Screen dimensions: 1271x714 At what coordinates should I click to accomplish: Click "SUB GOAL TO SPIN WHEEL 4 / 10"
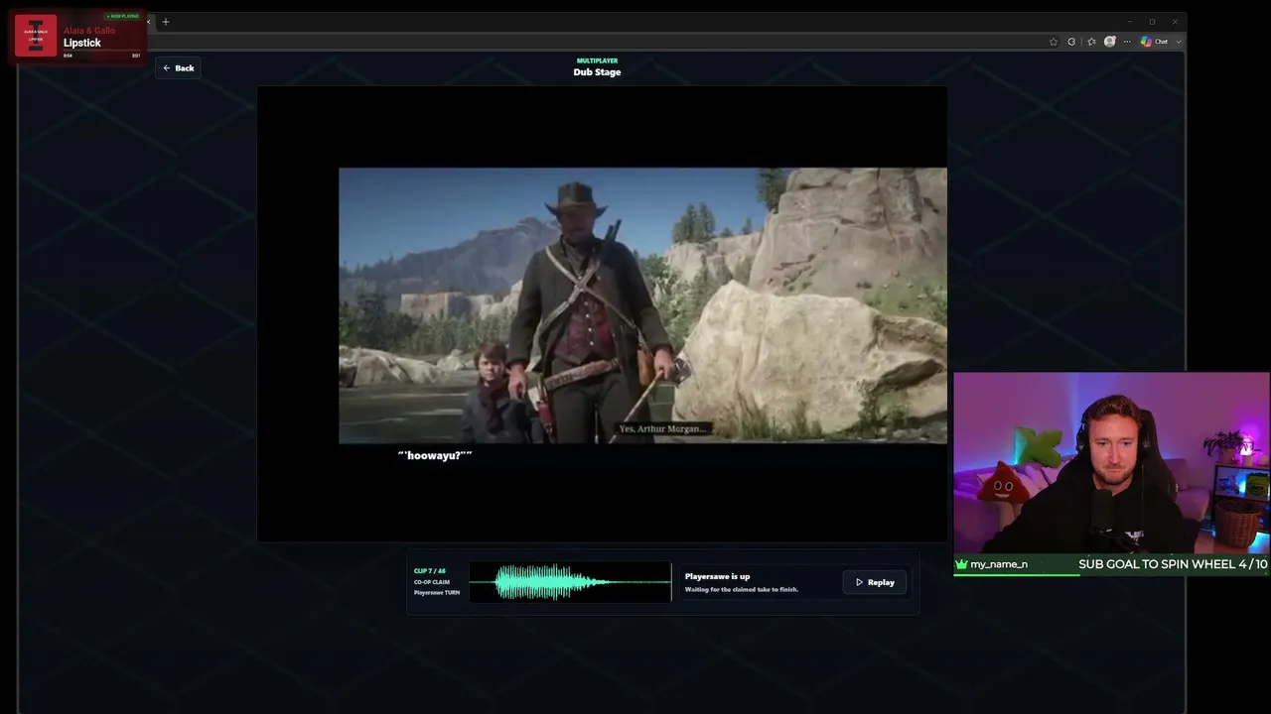(x=1173, y=564)
